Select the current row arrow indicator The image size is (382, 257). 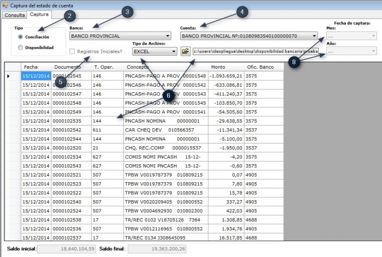8,76
